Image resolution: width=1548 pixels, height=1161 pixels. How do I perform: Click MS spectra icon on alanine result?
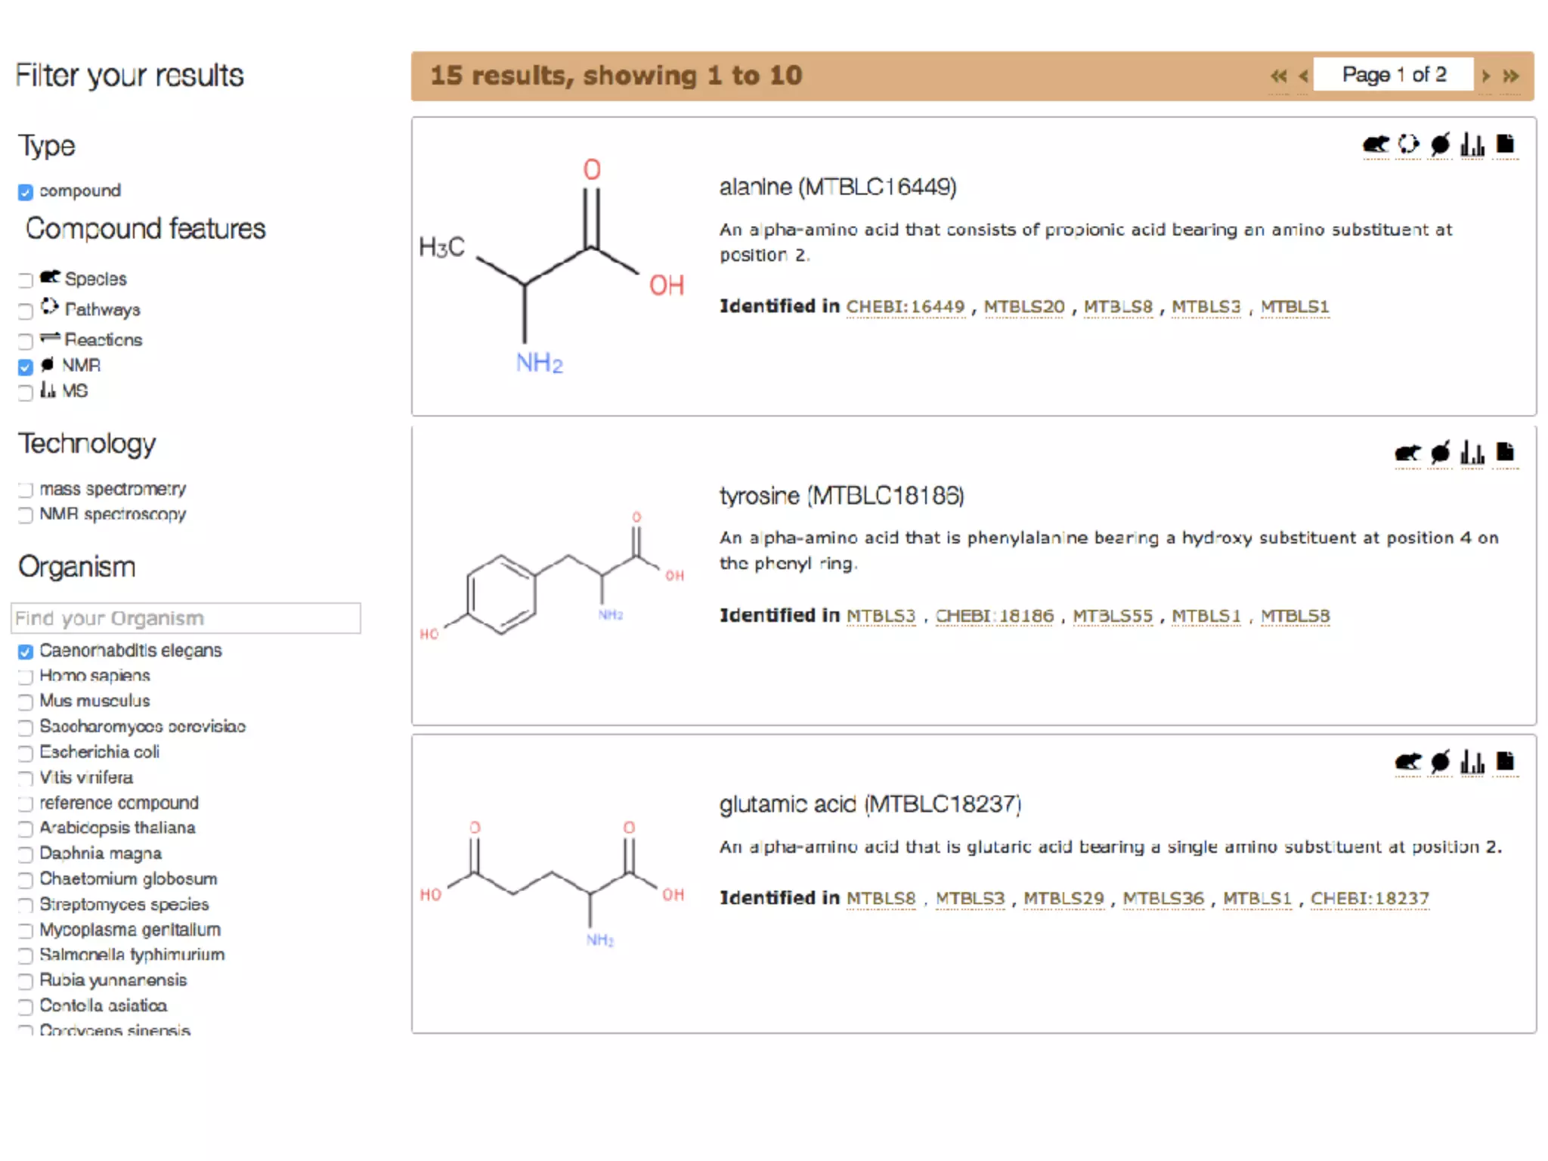tap(1472, 144)
